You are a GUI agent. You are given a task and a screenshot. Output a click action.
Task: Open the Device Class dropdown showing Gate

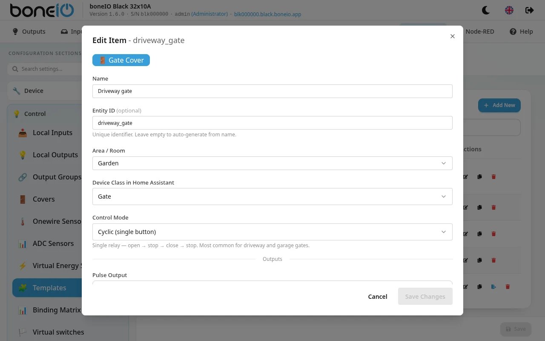coord(272,197)
